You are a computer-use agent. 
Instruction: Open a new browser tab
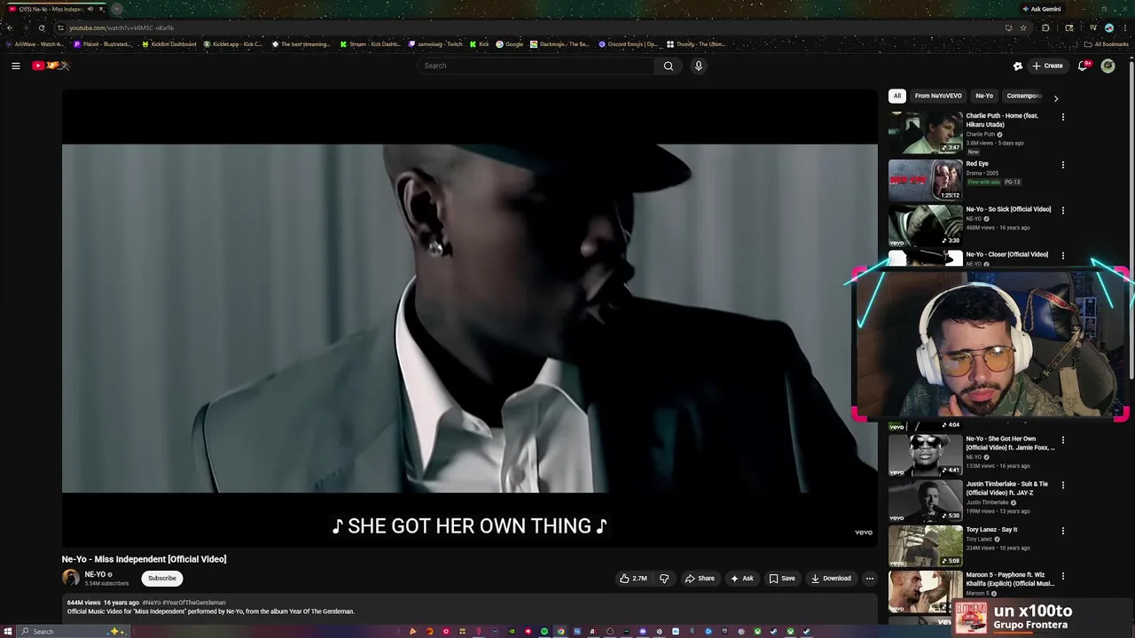click(x=116, y=9)
